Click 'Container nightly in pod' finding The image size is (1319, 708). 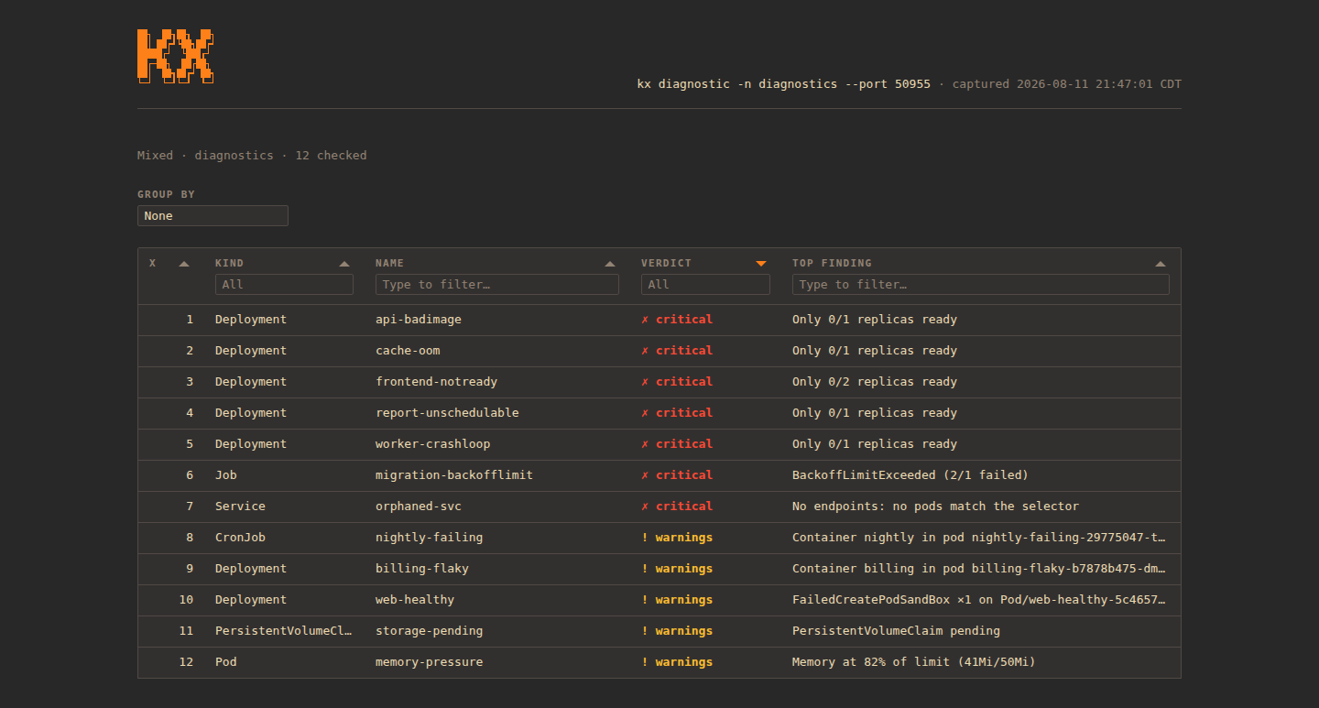[x=979, y=538]
